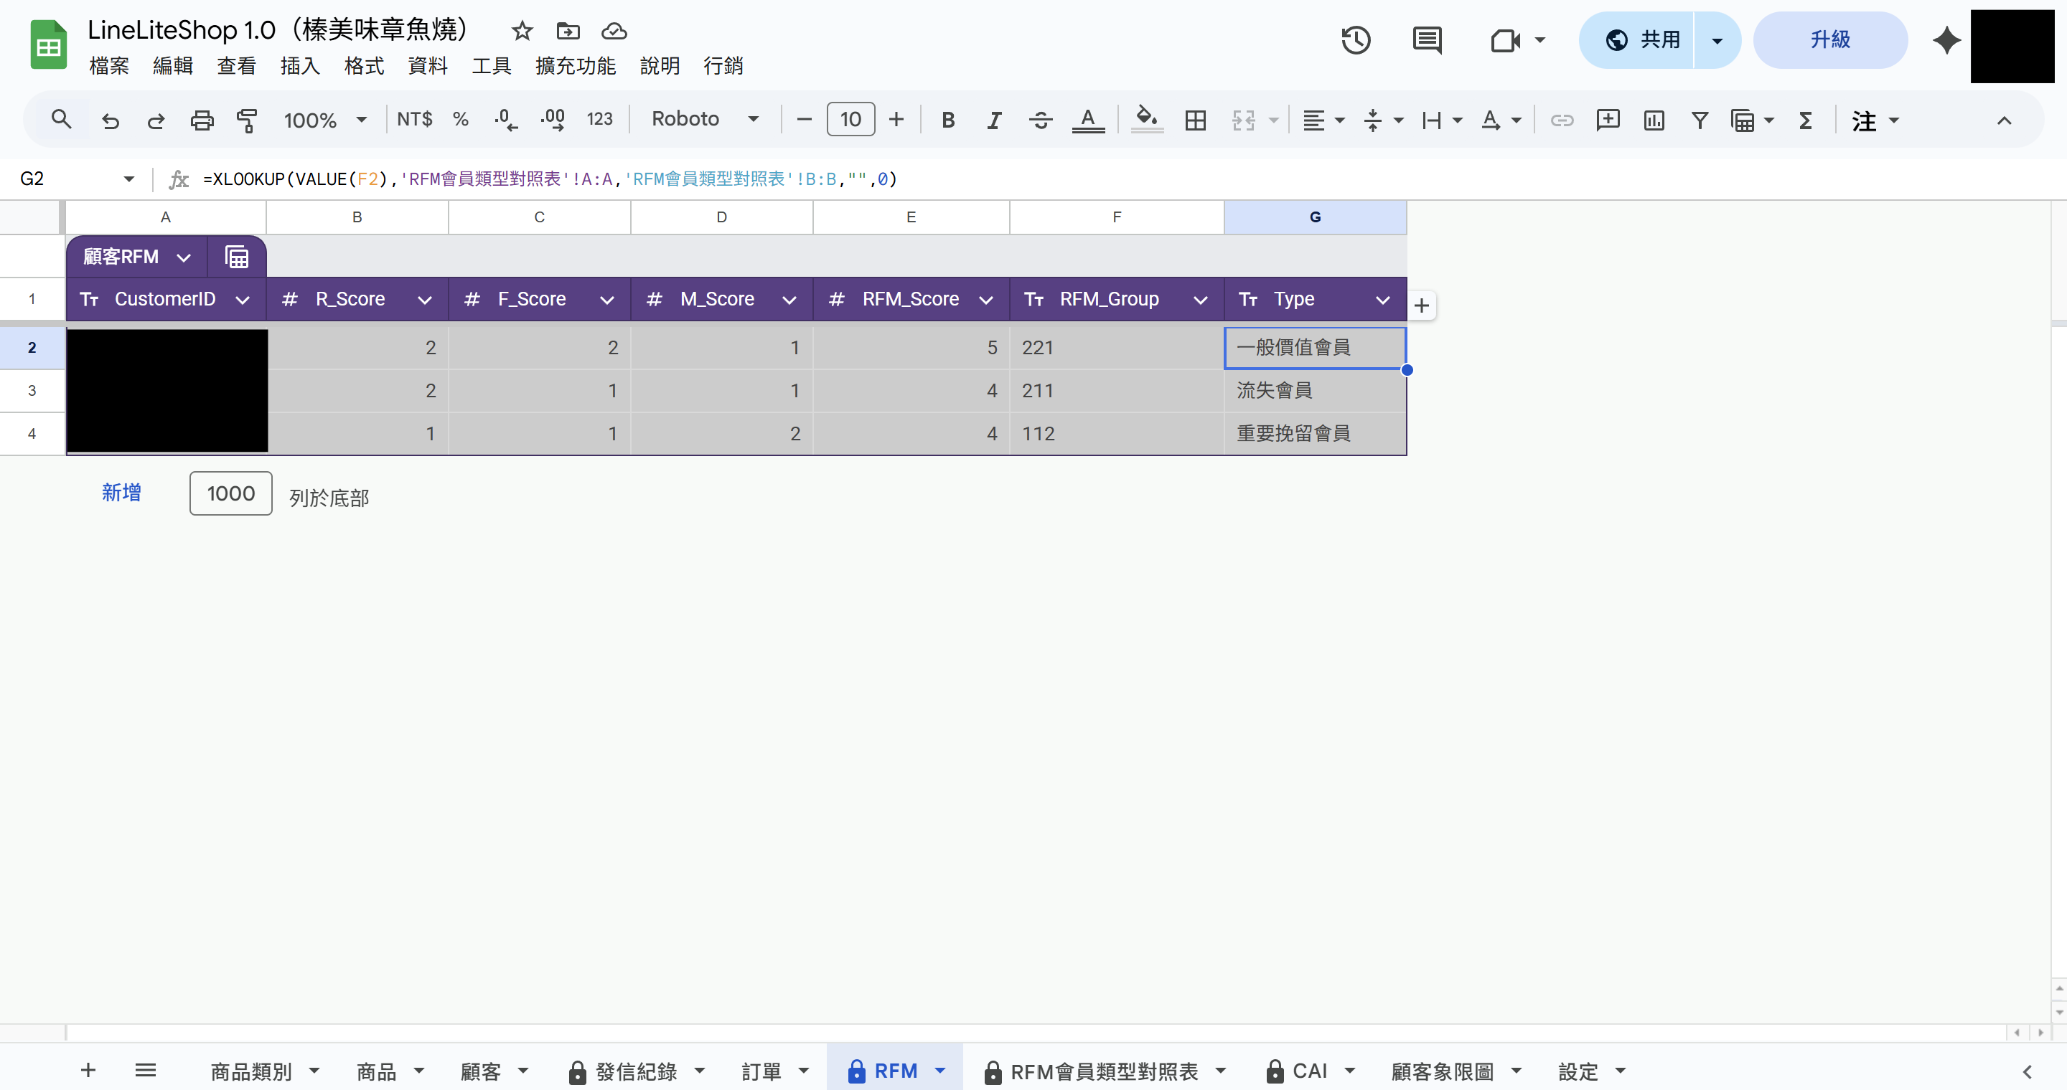Click the borders grid icon

(1195, 120)
